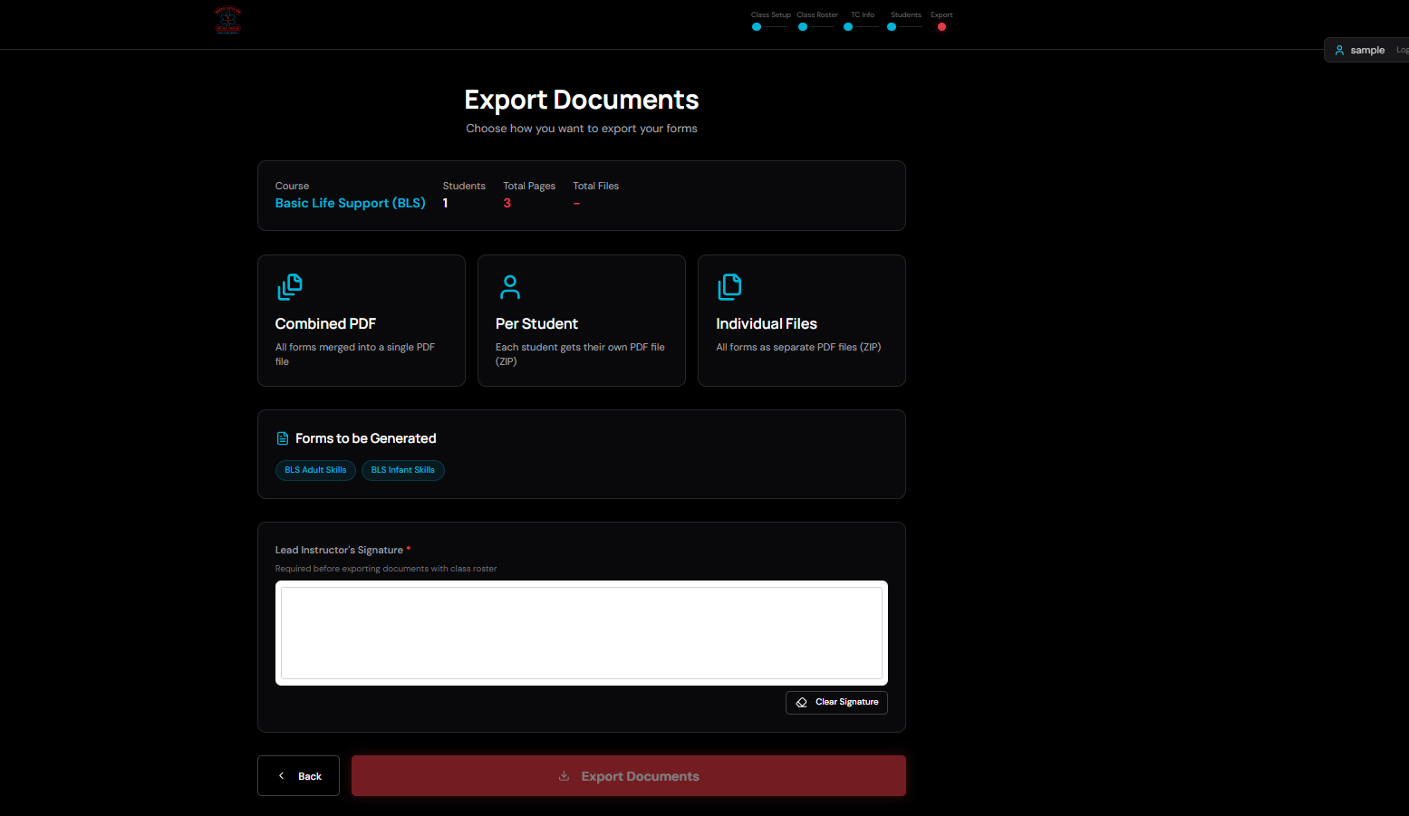
Task: Click the Per Student person icon
Action: pos(510,287)
